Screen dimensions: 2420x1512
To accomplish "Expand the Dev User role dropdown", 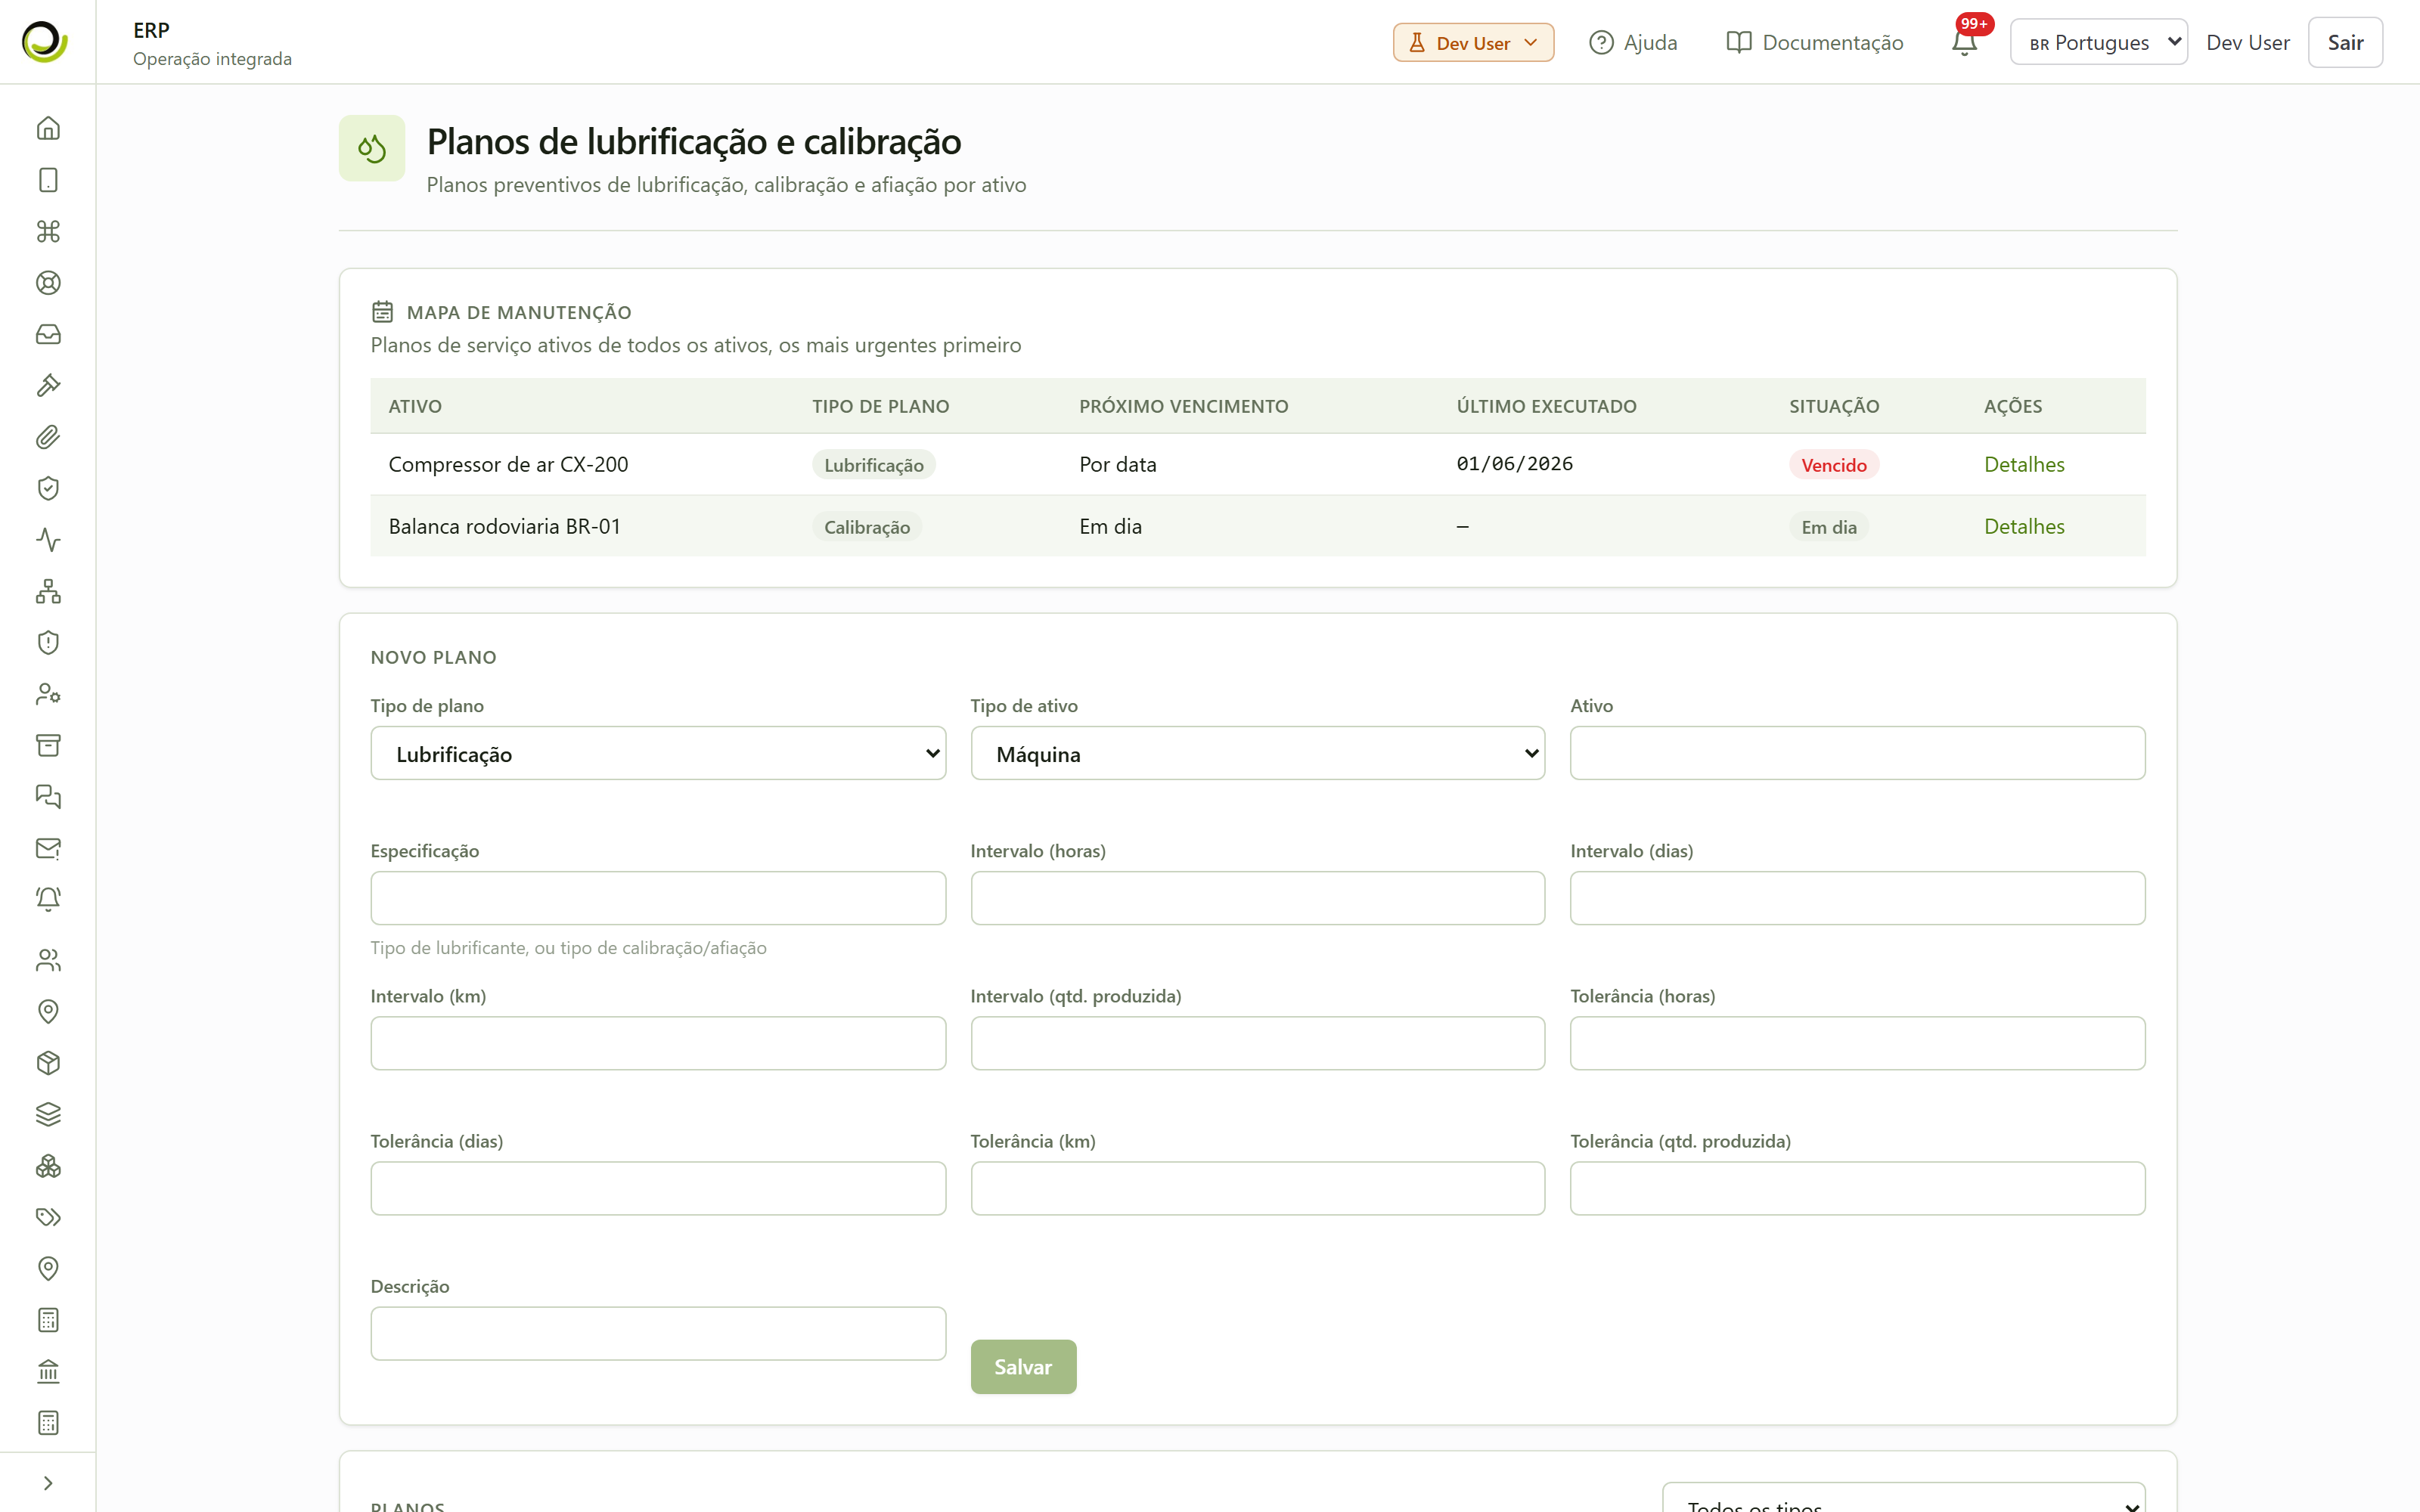I will [x=1473, y=43].
